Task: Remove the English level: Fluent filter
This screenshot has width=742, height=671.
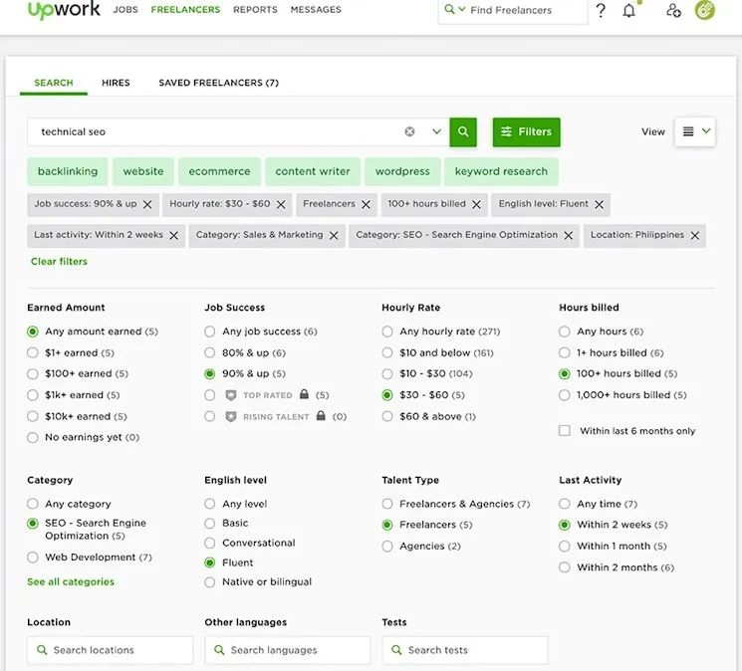Action: pyautogui.click(x=600, y=204)
